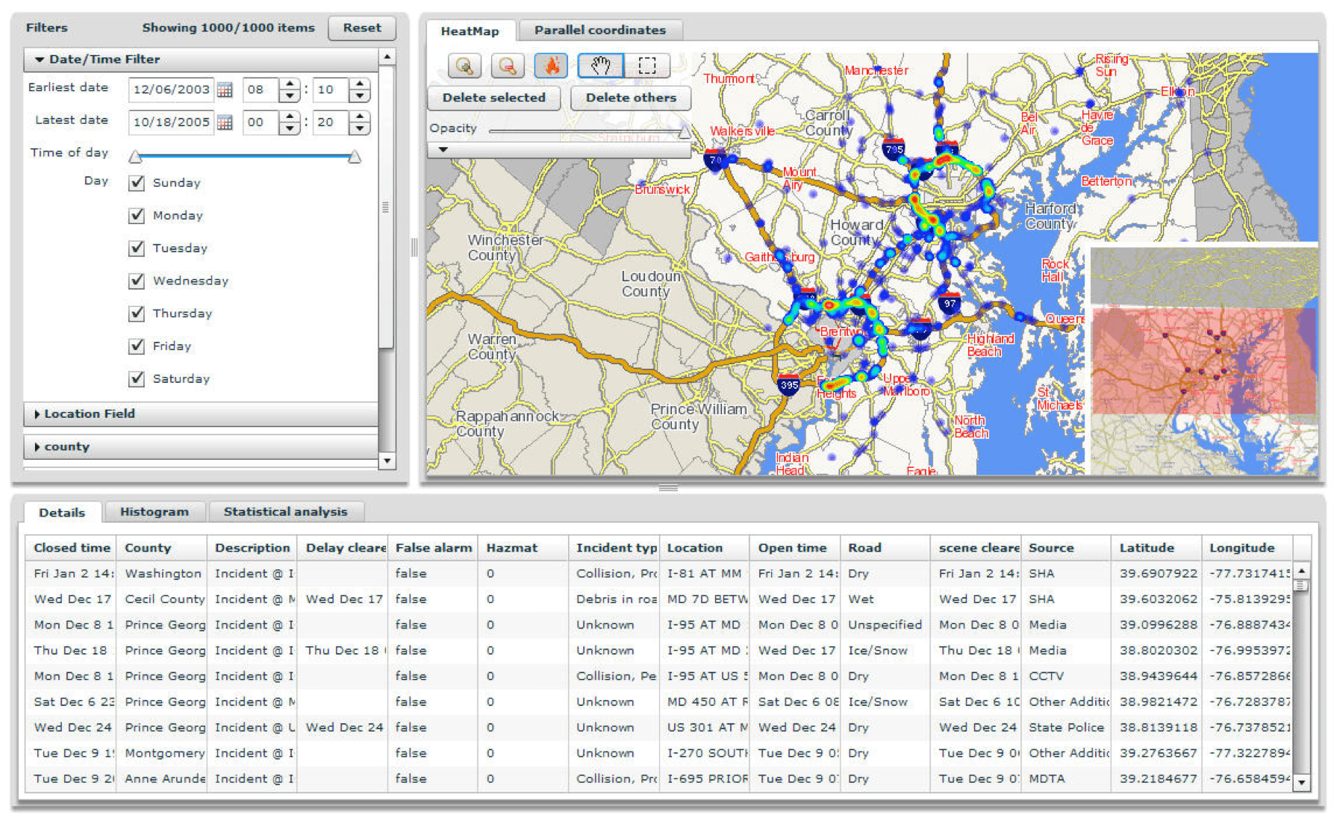Viewport: 1337px width, 818px height.
Task: Toggle off the Saturday checkbox
Action: (x=137, y=378)
